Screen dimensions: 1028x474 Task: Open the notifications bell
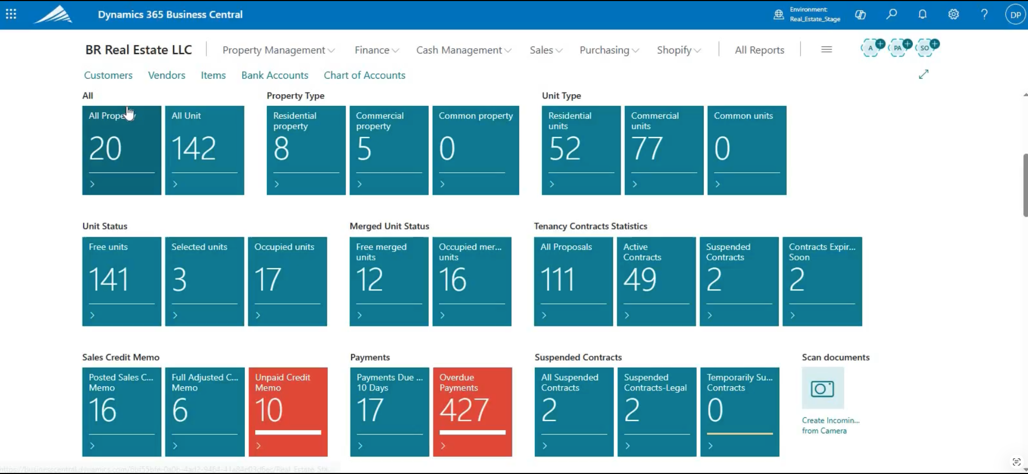(x=922, y=14)
